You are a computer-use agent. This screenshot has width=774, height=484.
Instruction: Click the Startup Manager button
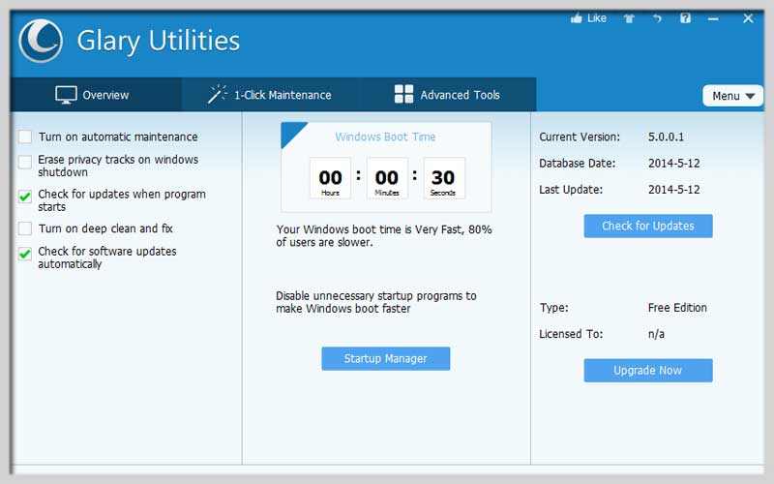point(385,358)
